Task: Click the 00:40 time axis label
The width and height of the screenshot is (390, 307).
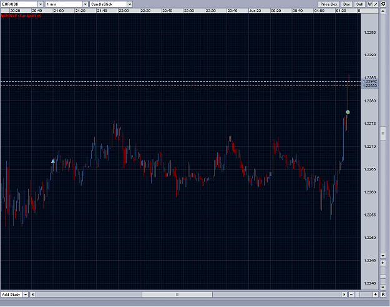Action: point(298,11)
